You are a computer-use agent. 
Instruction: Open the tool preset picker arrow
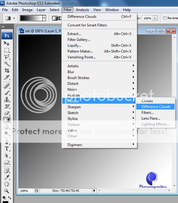click(14, 18)
